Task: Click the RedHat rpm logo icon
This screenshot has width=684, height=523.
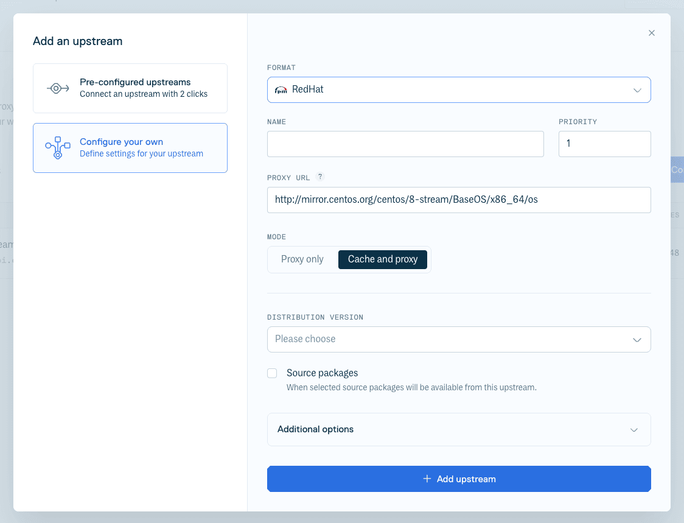Action: (x=281, y=90)
